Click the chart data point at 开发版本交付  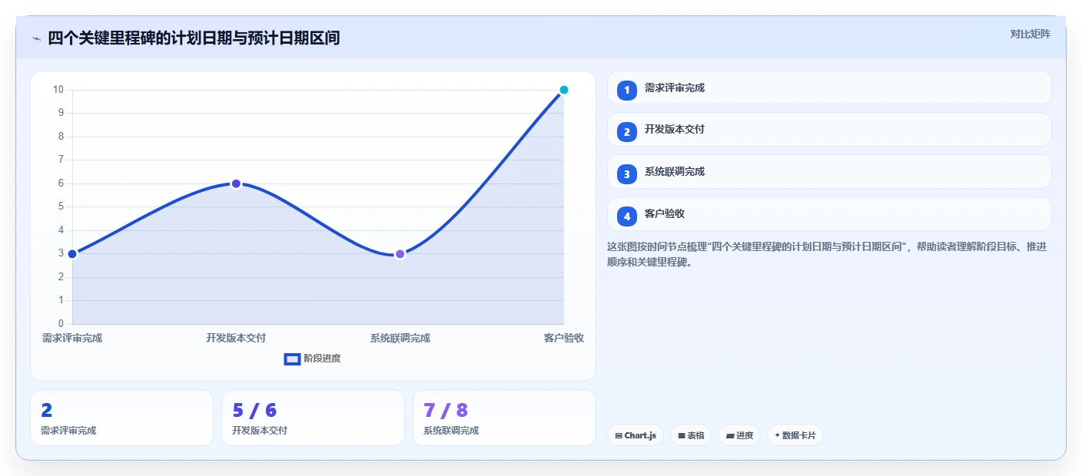[236, 183]
